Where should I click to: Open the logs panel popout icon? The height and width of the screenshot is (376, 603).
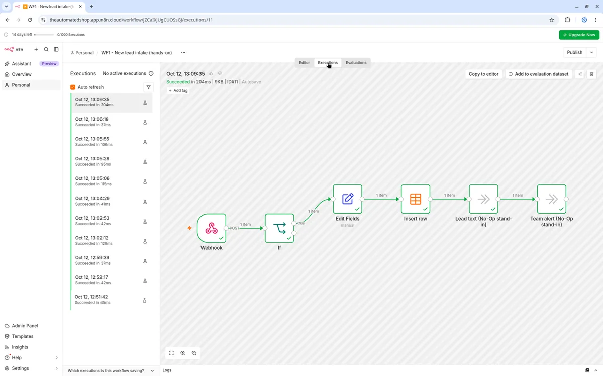pyautogui.click(x=587, y=370)
